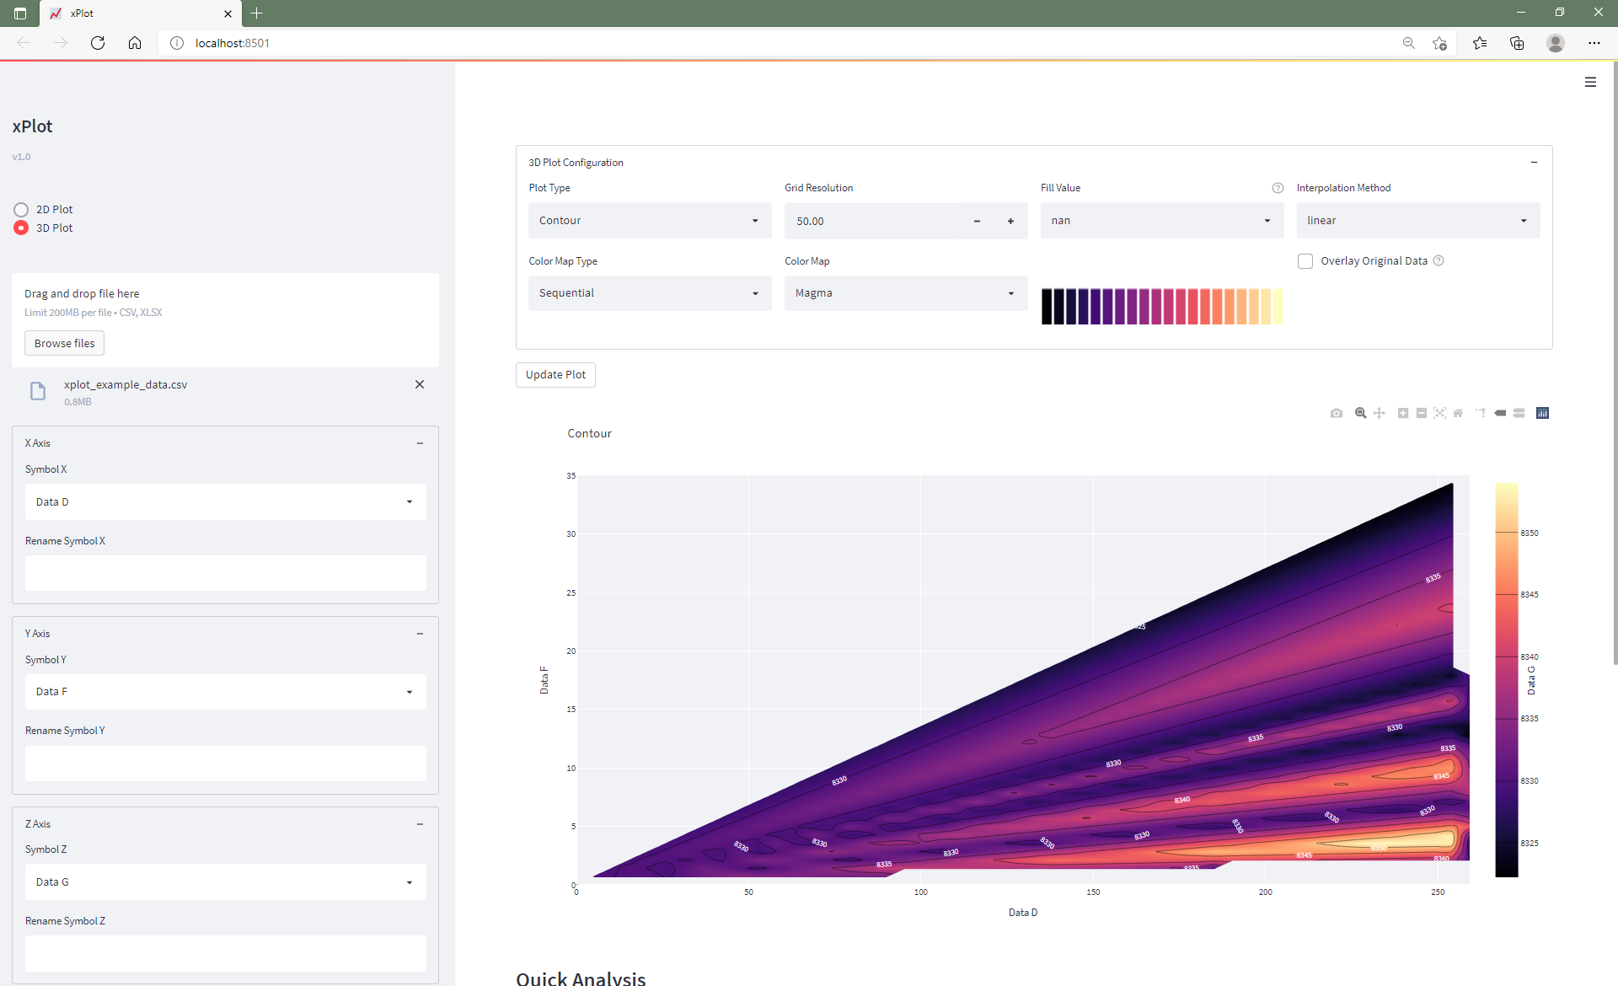This screenshot has width=1618, height=986.
Task: Show closest data on hover
Action: pyautogui.click(x=1500, y=413)
